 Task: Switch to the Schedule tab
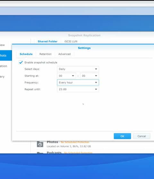[x=26, y=54]
